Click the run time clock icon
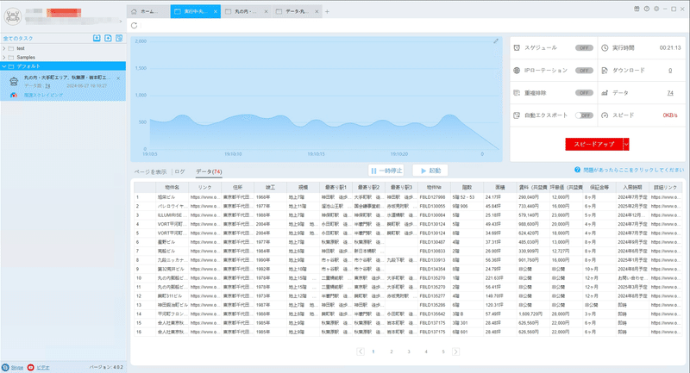 click(605, 47)
